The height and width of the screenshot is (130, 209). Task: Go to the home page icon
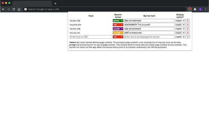[19, 9]
